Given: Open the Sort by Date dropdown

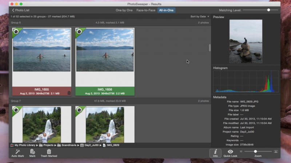Looking at the screenshot, I should click(x=200, y=16).
